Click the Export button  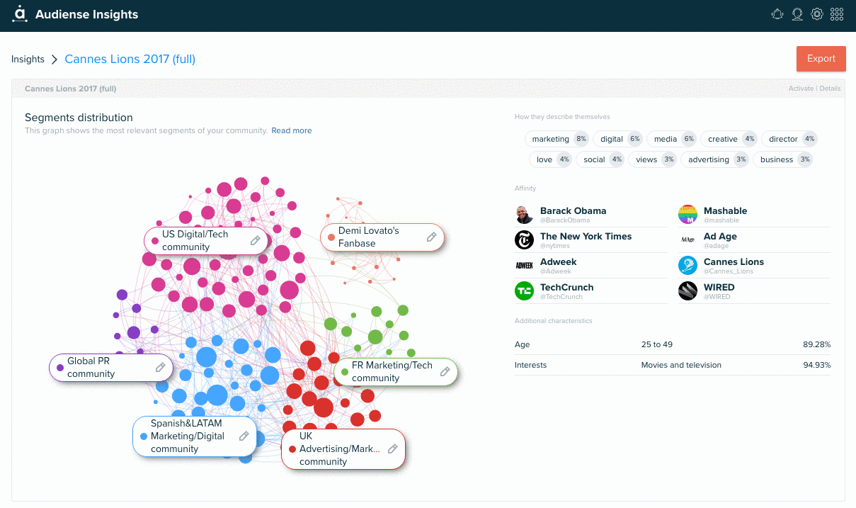click(821, 59)
